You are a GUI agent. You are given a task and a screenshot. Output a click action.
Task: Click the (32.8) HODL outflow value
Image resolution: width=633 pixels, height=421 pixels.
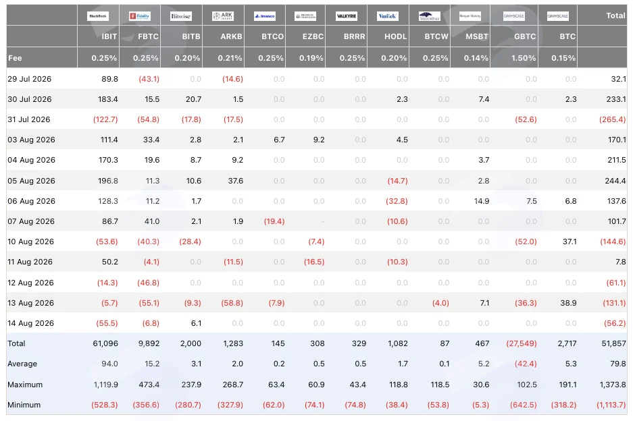(x=397, y=201)
